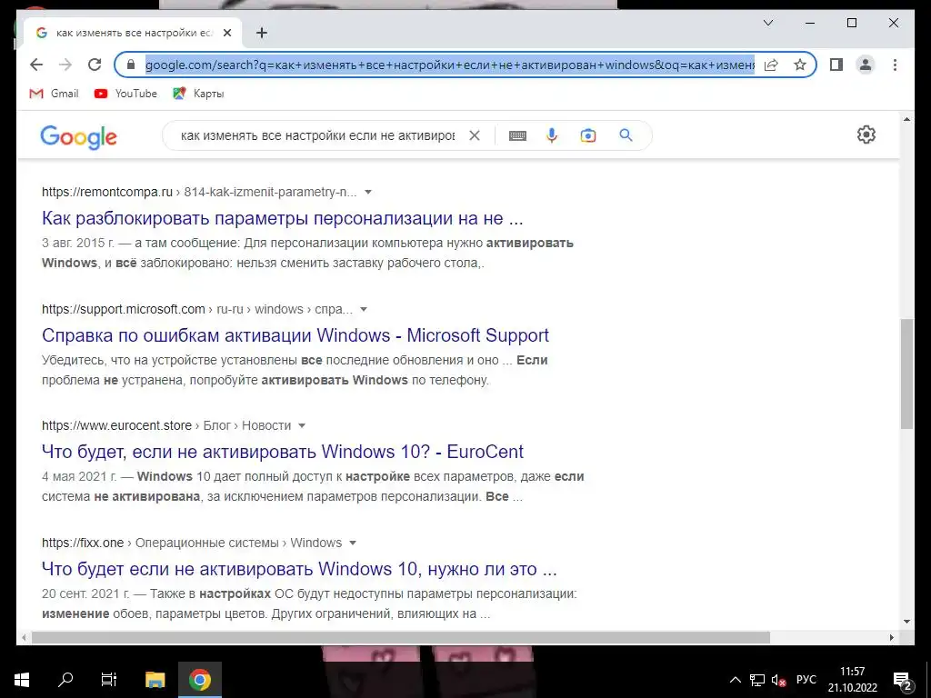This screenshot has width=931, height=698.
Task: Open 'Справка по ошибкам активации Windows' result
Action: click(x=295, y=335)
